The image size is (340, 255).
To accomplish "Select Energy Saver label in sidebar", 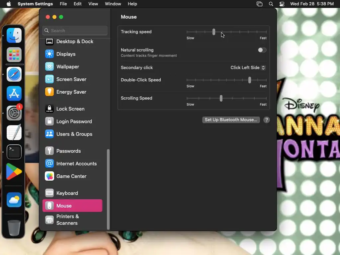I will [71, 92].
